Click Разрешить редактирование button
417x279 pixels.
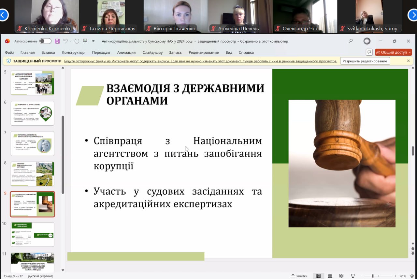pos(365,61)
